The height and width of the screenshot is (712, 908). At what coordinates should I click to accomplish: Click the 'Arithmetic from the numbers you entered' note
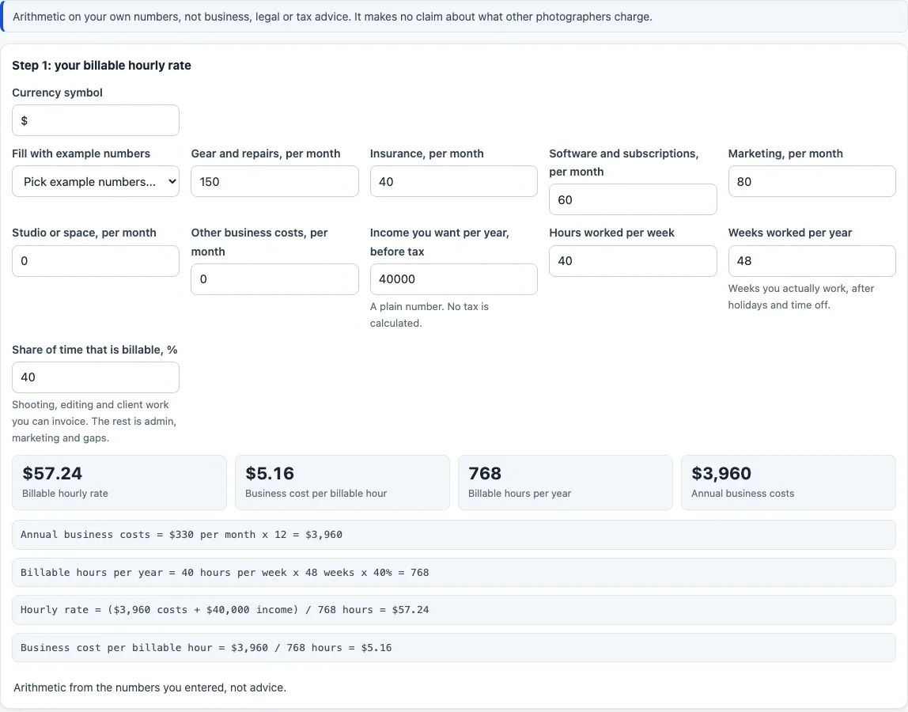pos(150,687)
